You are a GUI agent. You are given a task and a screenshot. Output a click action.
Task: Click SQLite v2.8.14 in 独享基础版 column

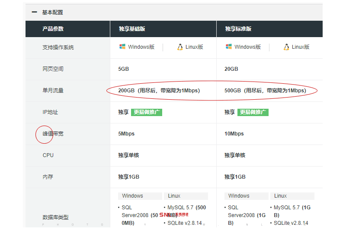[x=185, y=223]
